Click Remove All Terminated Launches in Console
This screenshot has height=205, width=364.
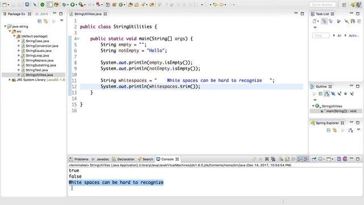273,159
